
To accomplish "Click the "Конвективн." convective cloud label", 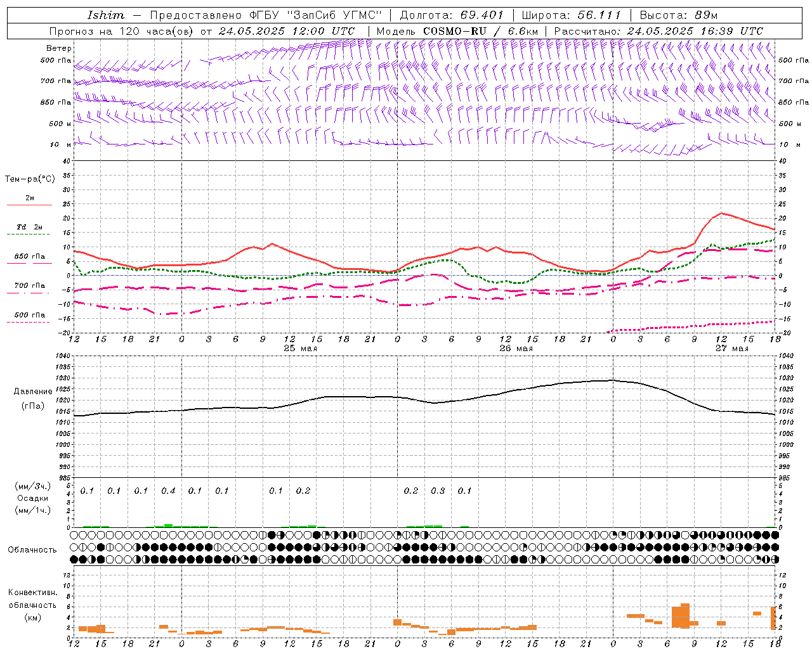I will (x=33, y=593).
